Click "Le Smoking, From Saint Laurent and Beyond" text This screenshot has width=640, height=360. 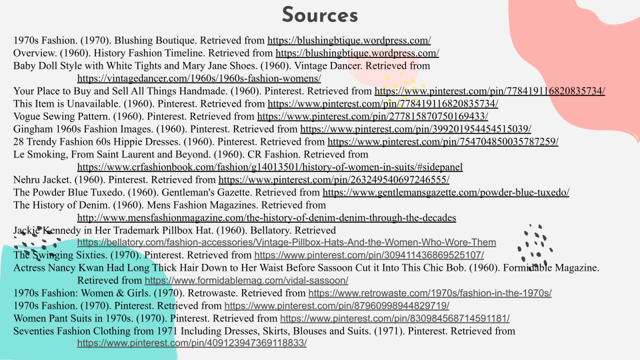[x=111, y=154]
